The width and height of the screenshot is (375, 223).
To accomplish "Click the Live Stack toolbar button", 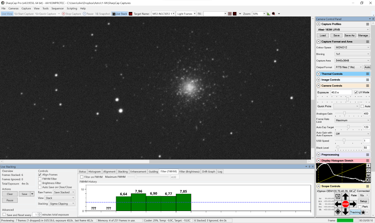I will (120, 14).
